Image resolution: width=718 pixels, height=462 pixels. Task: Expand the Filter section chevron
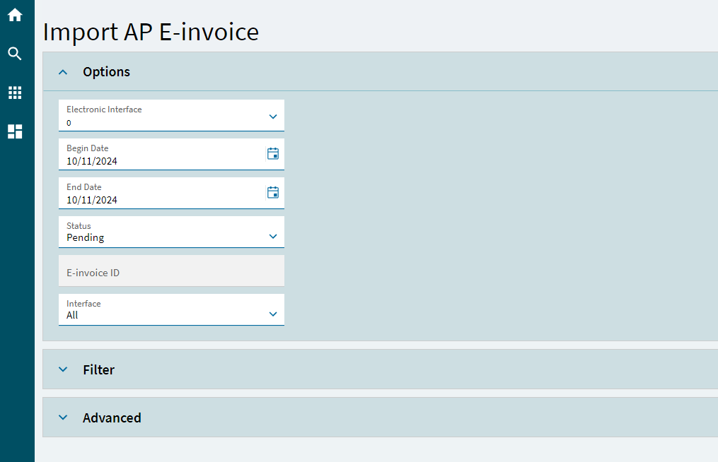pyautogui.click(x=63, y=369)
